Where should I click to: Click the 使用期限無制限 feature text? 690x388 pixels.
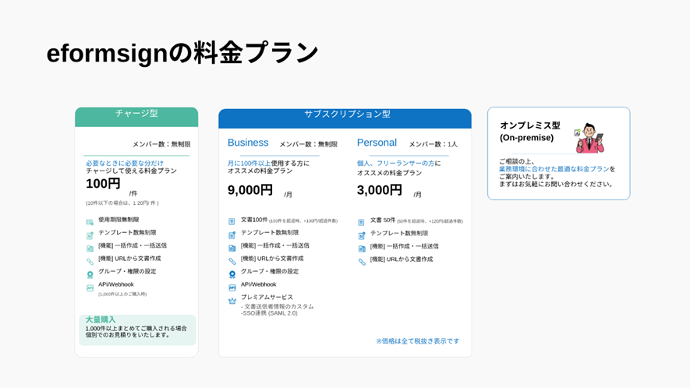coord(119,220)
